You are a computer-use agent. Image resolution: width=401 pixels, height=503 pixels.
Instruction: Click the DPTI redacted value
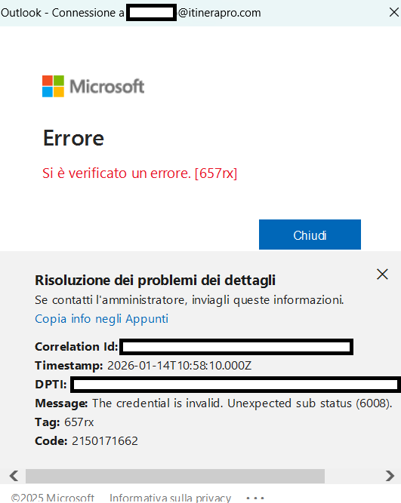[x=236, y=385]
